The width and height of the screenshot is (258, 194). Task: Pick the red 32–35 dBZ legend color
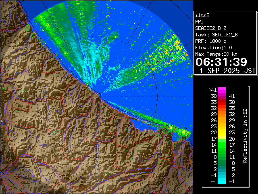tap(222, 108)
